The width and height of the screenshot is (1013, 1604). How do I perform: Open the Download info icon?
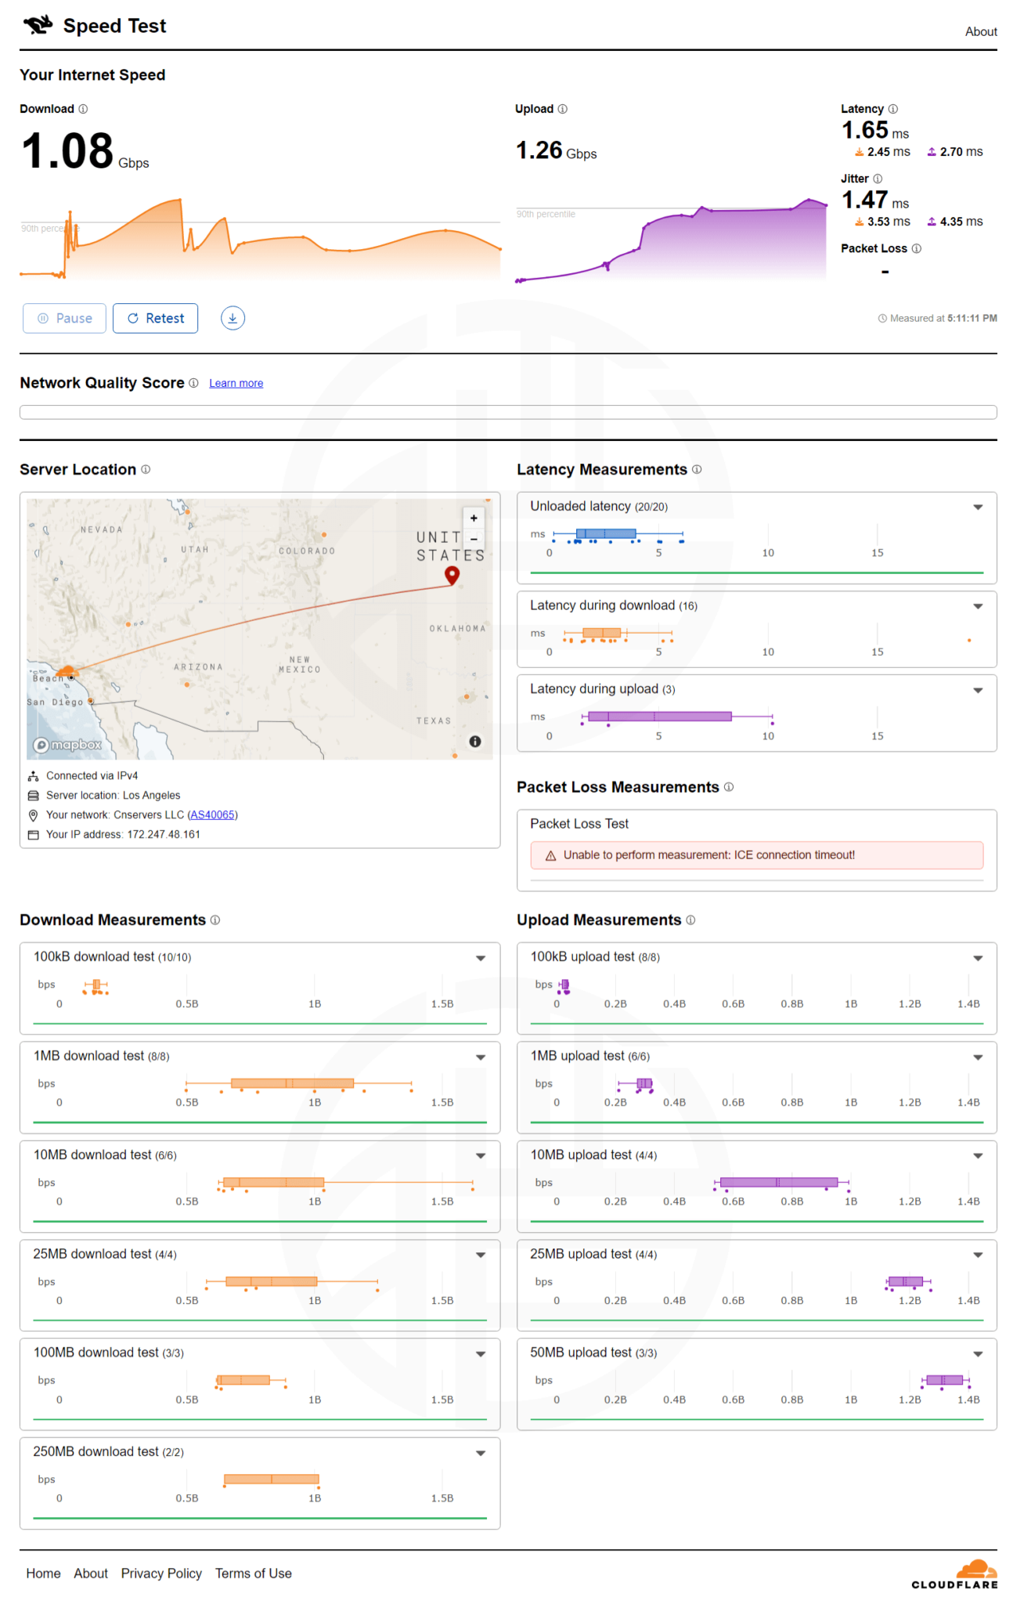83,109
